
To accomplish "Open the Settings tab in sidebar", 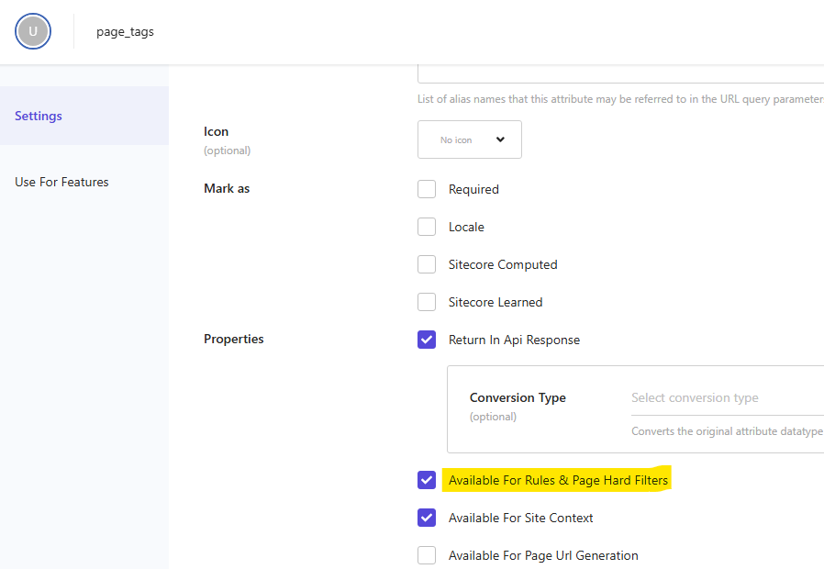I will [x=84, y=116].
